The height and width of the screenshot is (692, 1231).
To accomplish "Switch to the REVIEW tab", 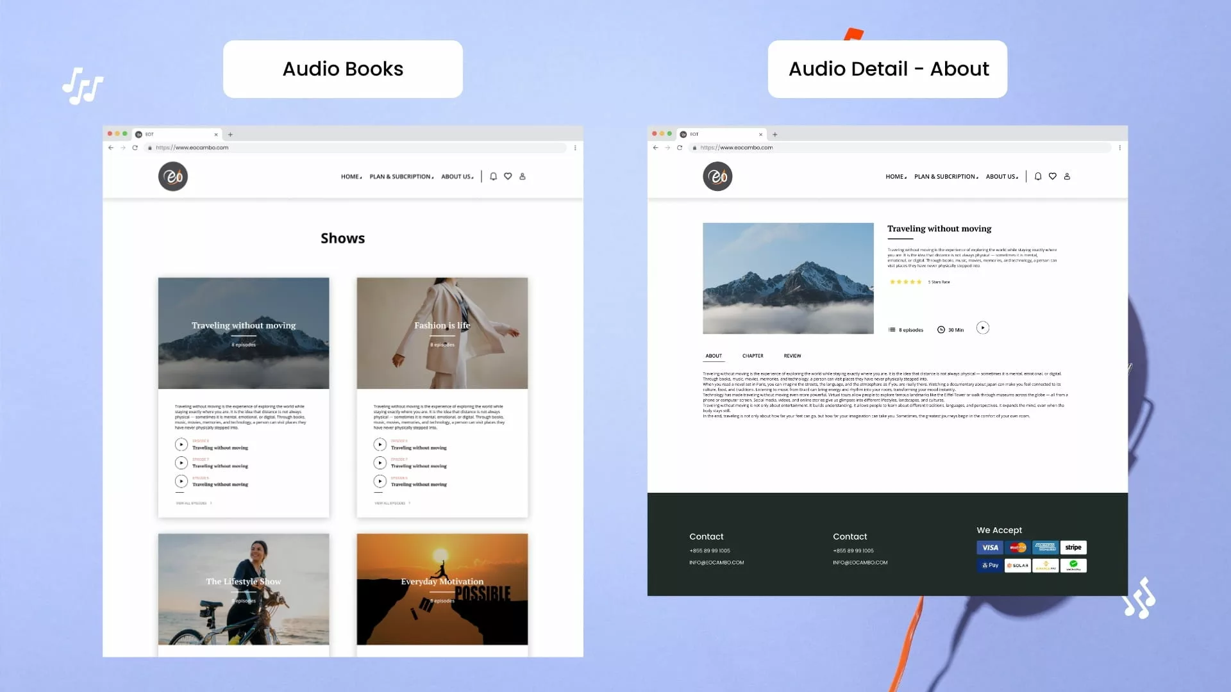I will tap(792, 356).
